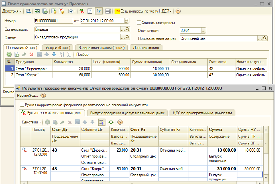Image resolution: width=275 pixels, height=184 pixels.
Task: Click ellipsis button of Организация field
Action: pos(123,29)
